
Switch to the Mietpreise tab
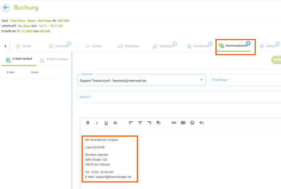coord(128,46)
